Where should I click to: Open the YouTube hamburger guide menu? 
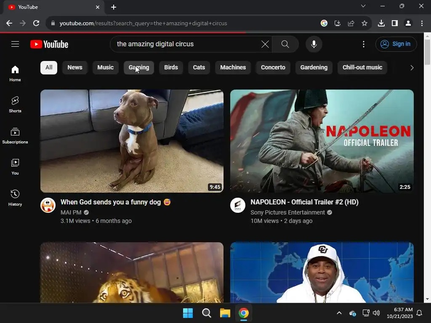coord(15,44)
